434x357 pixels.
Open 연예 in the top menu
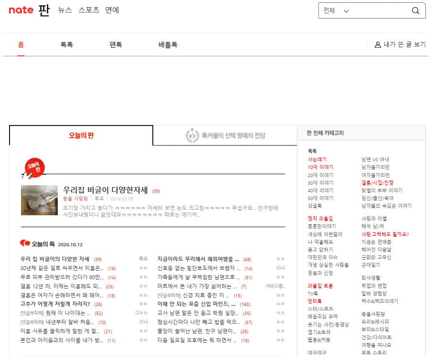(x=112, y=10)
